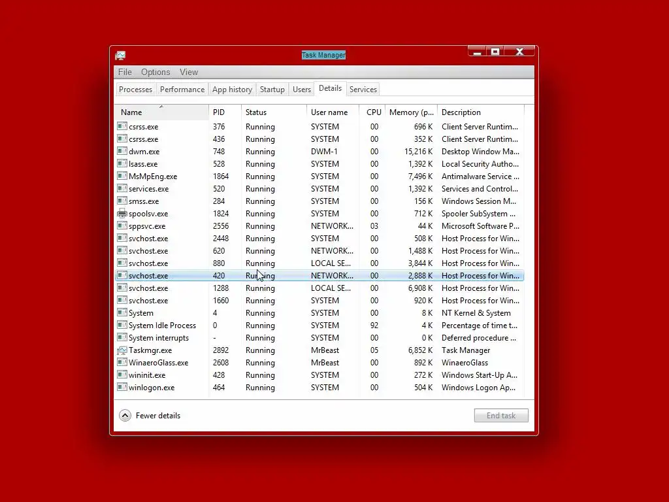Click the 'Spooler SubSystem' description

[478, 214]
